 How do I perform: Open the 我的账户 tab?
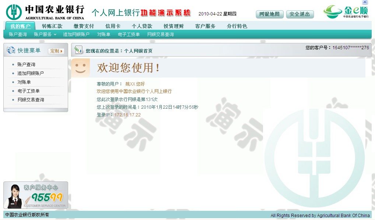coord(20,26)
